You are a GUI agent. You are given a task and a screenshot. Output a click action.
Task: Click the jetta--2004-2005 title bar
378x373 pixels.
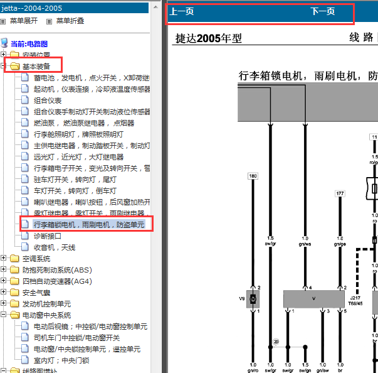click(x=74, y=8)
